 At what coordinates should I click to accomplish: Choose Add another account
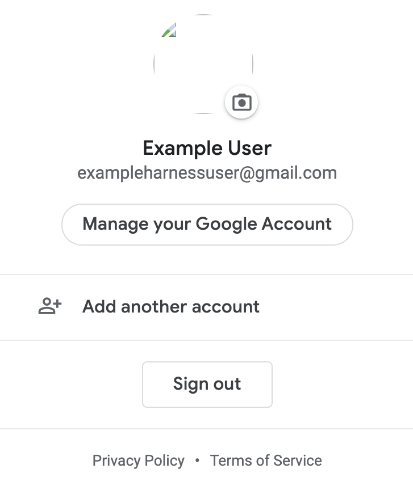(170, 307)
